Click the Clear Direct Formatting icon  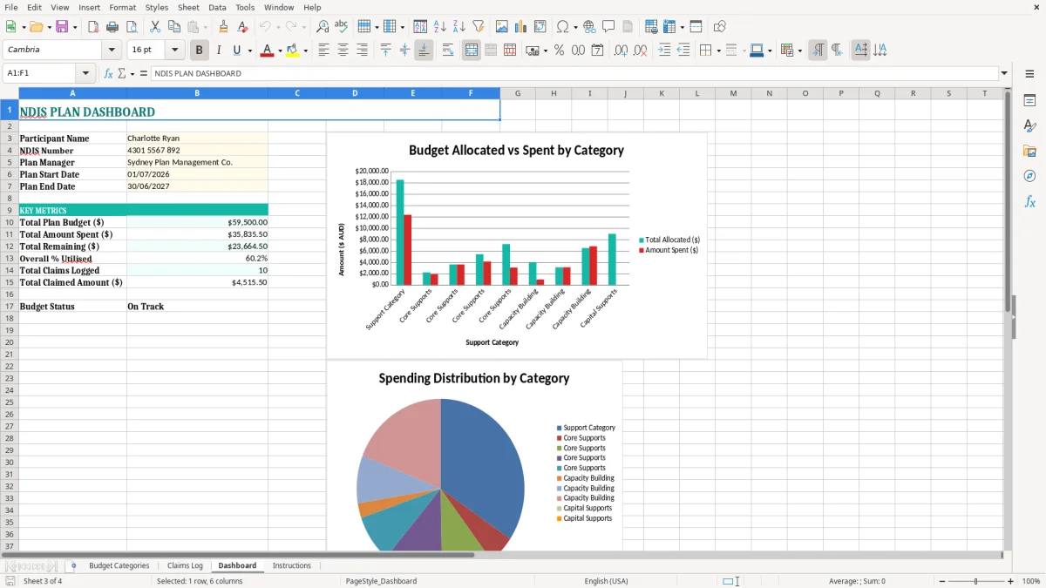(x=243, y=27)
